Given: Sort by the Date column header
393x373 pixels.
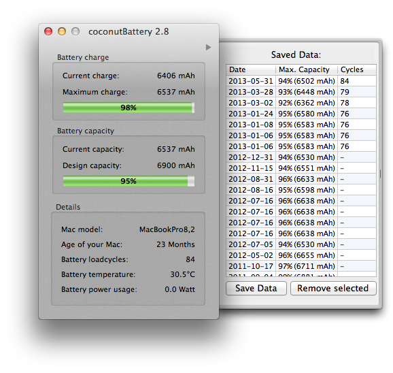Looking at the screenshot, I should [251, 69].
